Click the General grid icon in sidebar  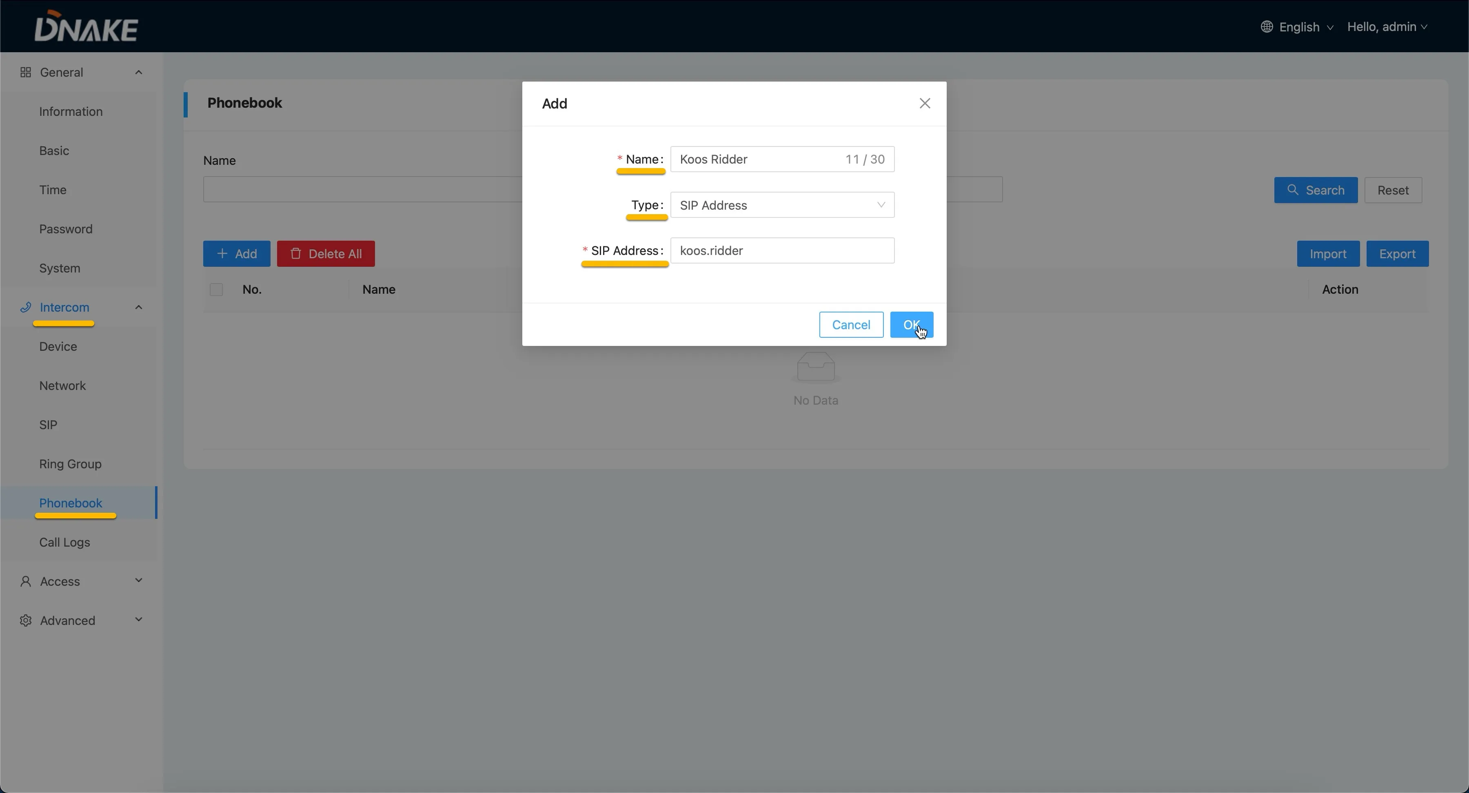pyautogui.click(x=25, y=72)
